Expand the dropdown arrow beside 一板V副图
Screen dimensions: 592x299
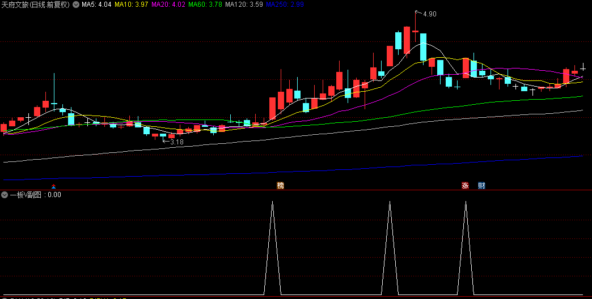(x=5, y=195)
